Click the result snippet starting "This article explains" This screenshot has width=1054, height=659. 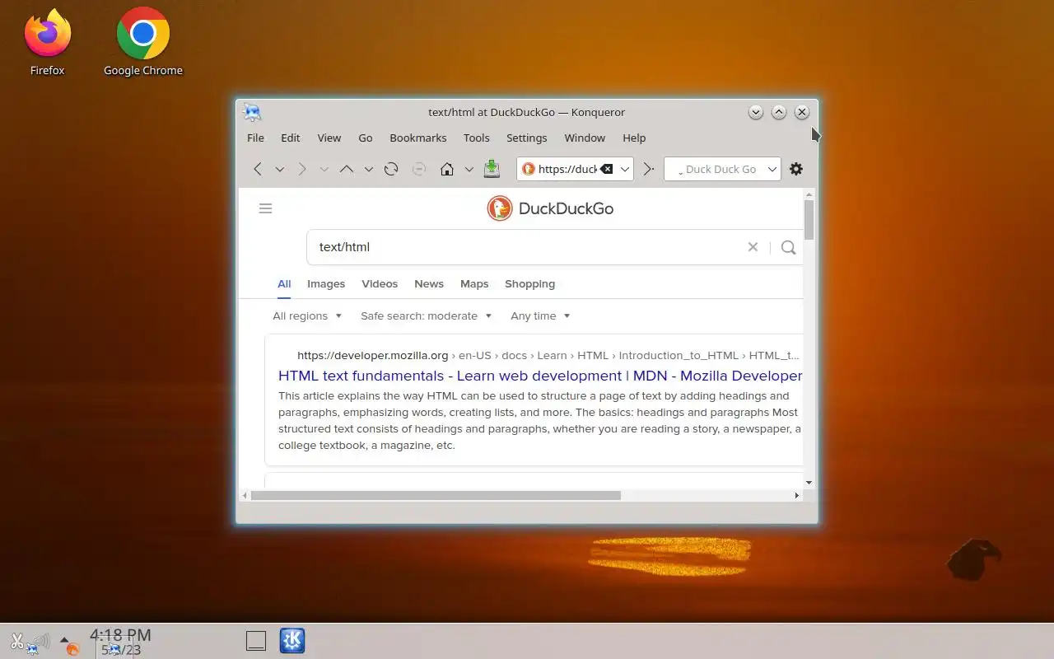pos(539,421)
